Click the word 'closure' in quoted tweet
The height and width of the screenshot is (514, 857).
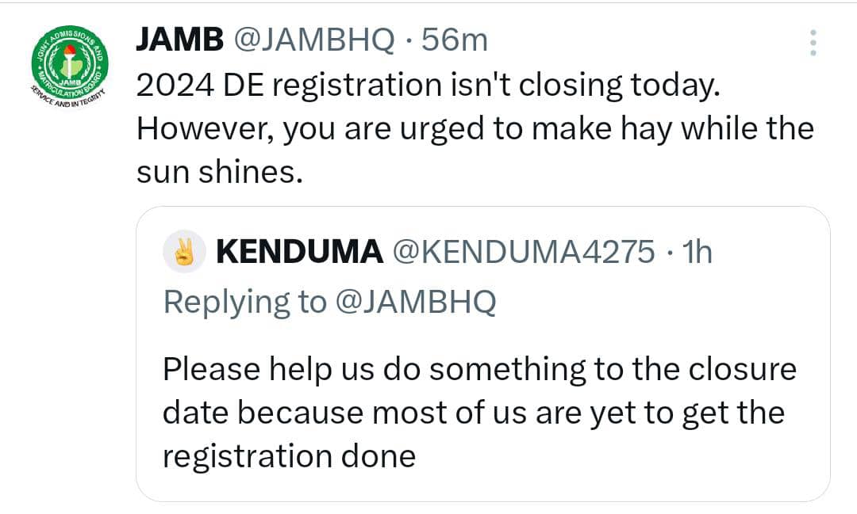742,369
